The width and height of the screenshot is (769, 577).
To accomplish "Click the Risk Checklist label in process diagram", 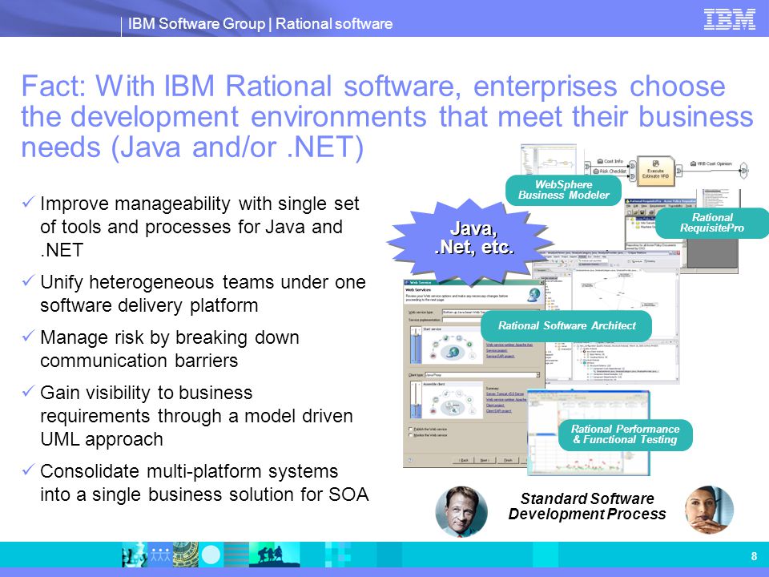I will coord(610,171).
